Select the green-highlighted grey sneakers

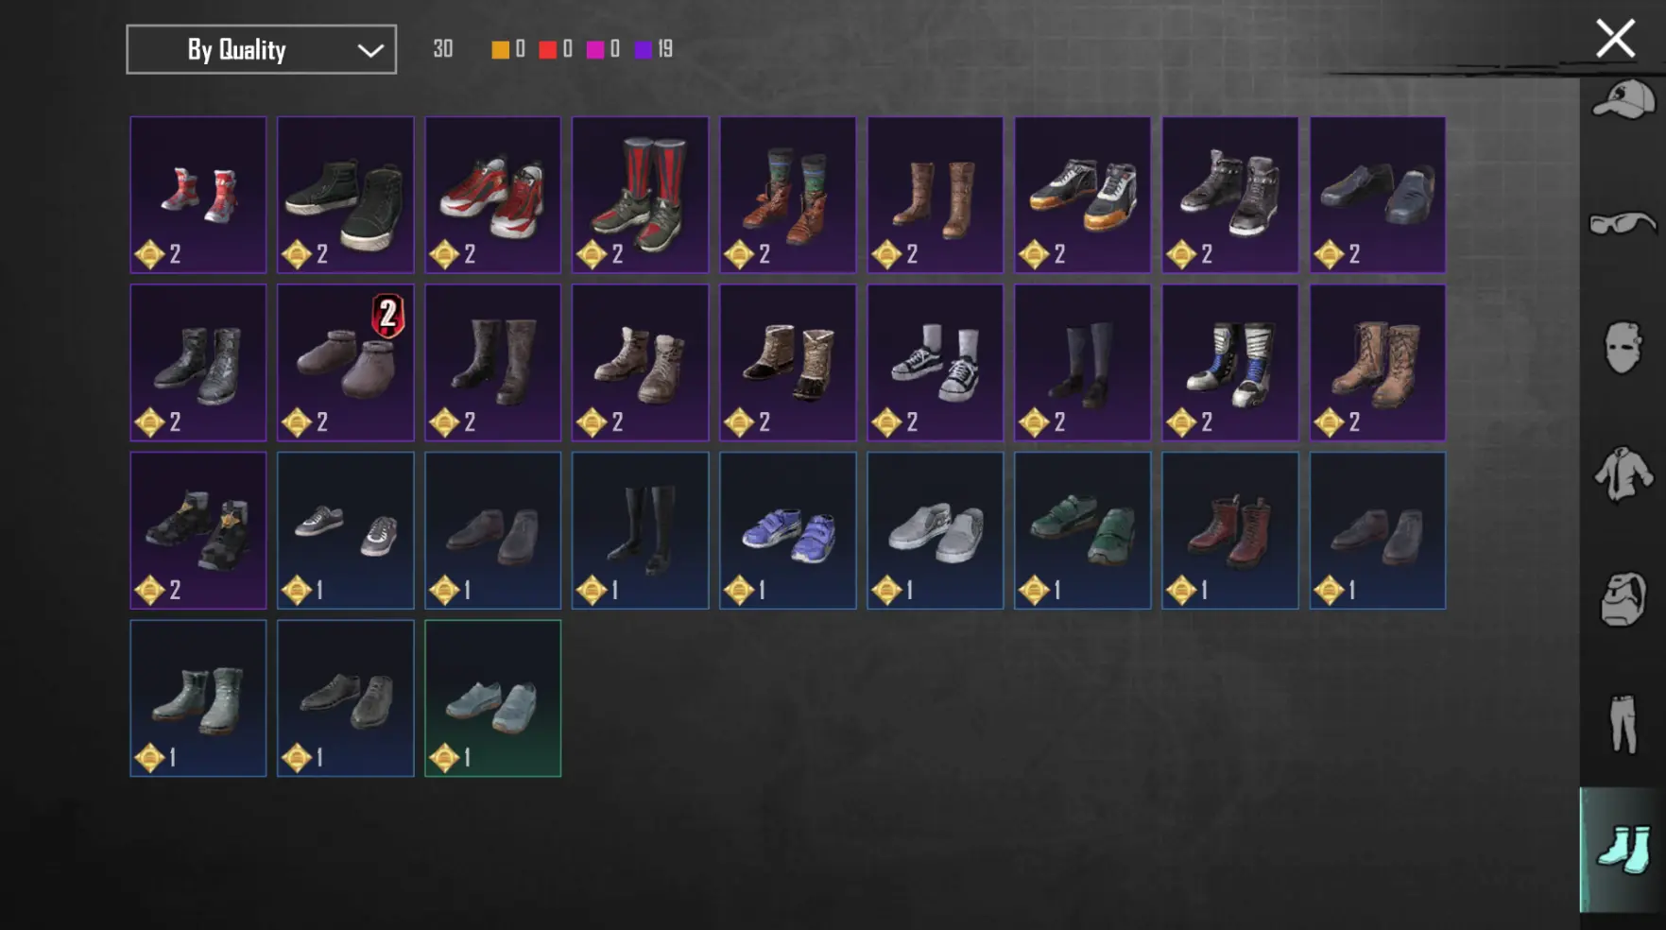coord(492,698)
